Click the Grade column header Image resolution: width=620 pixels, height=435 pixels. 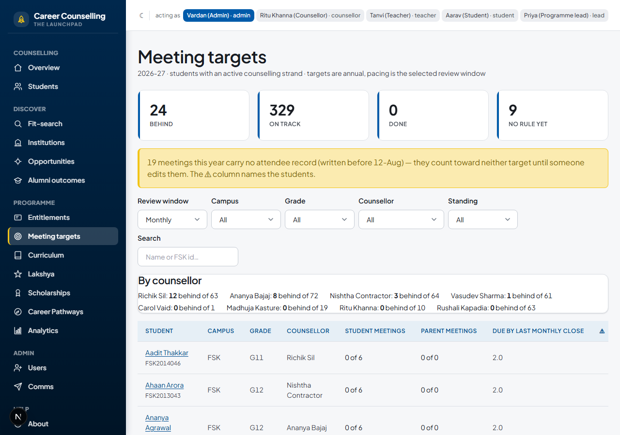pos(261,331)
